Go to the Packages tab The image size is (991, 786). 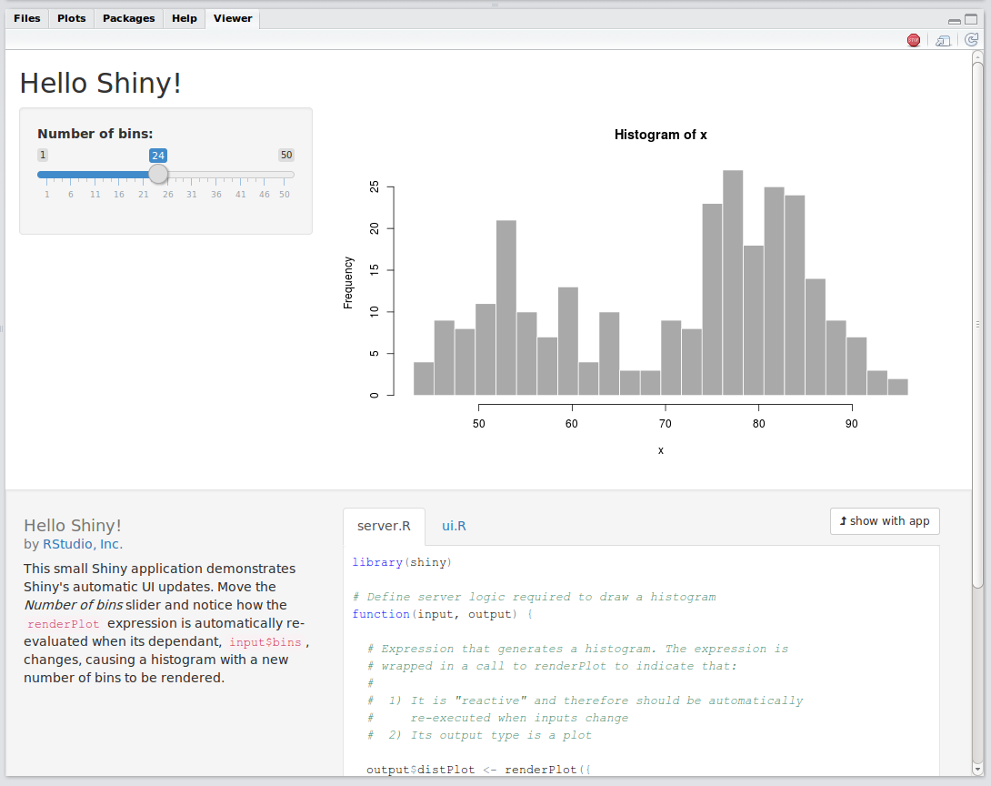coord(128,18)
